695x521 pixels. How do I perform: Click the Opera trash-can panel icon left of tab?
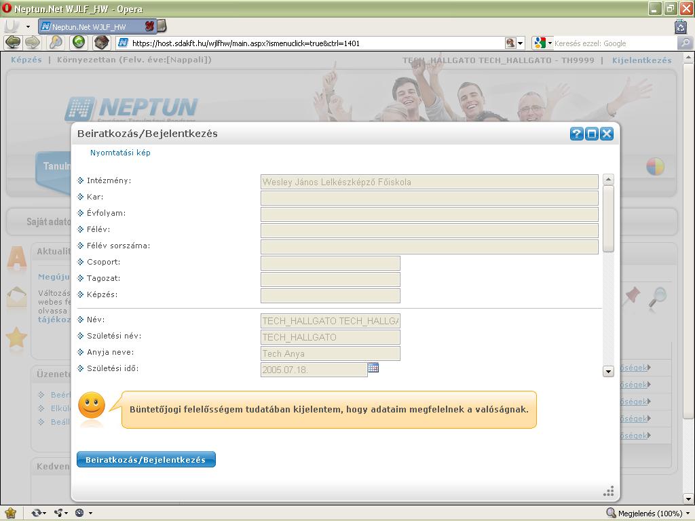pyautogui.click(x=11, y=26)
